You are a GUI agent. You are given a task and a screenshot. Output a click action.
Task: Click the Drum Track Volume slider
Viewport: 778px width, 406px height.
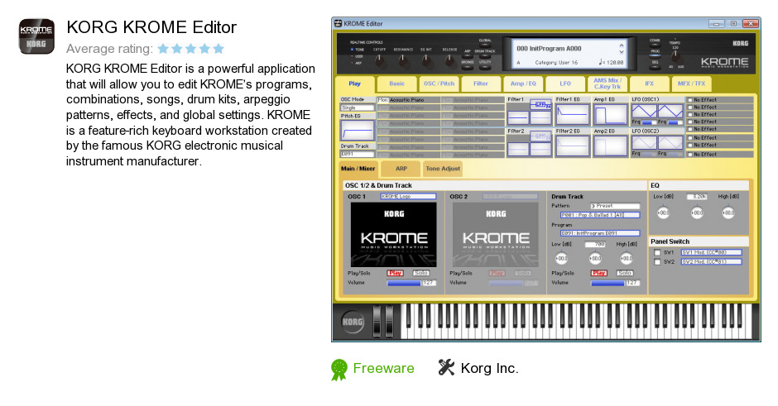pos(608,283)
